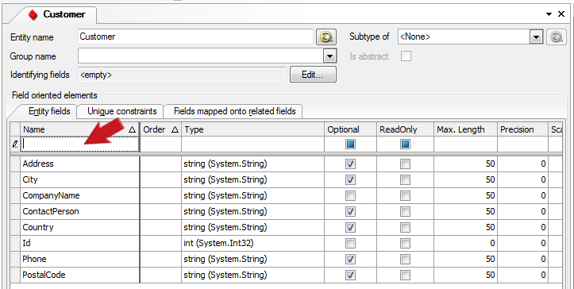Sort by Name column sort triangle
This screenshot has height=289, width=574.
(x=132, y=129)
